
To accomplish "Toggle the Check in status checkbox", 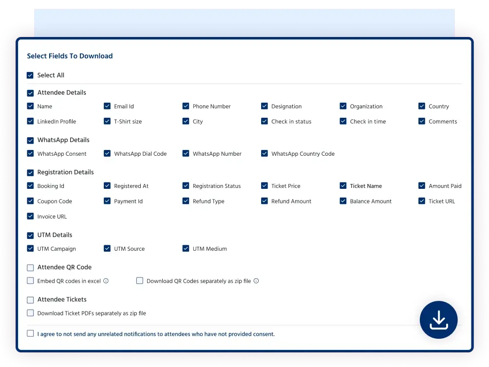I will pyautogui.click(x=264, y=121).
